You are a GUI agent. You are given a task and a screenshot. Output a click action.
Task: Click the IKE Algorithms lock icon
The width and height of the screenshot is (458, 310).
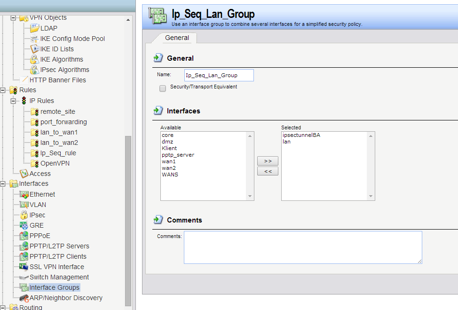[34, 59]
